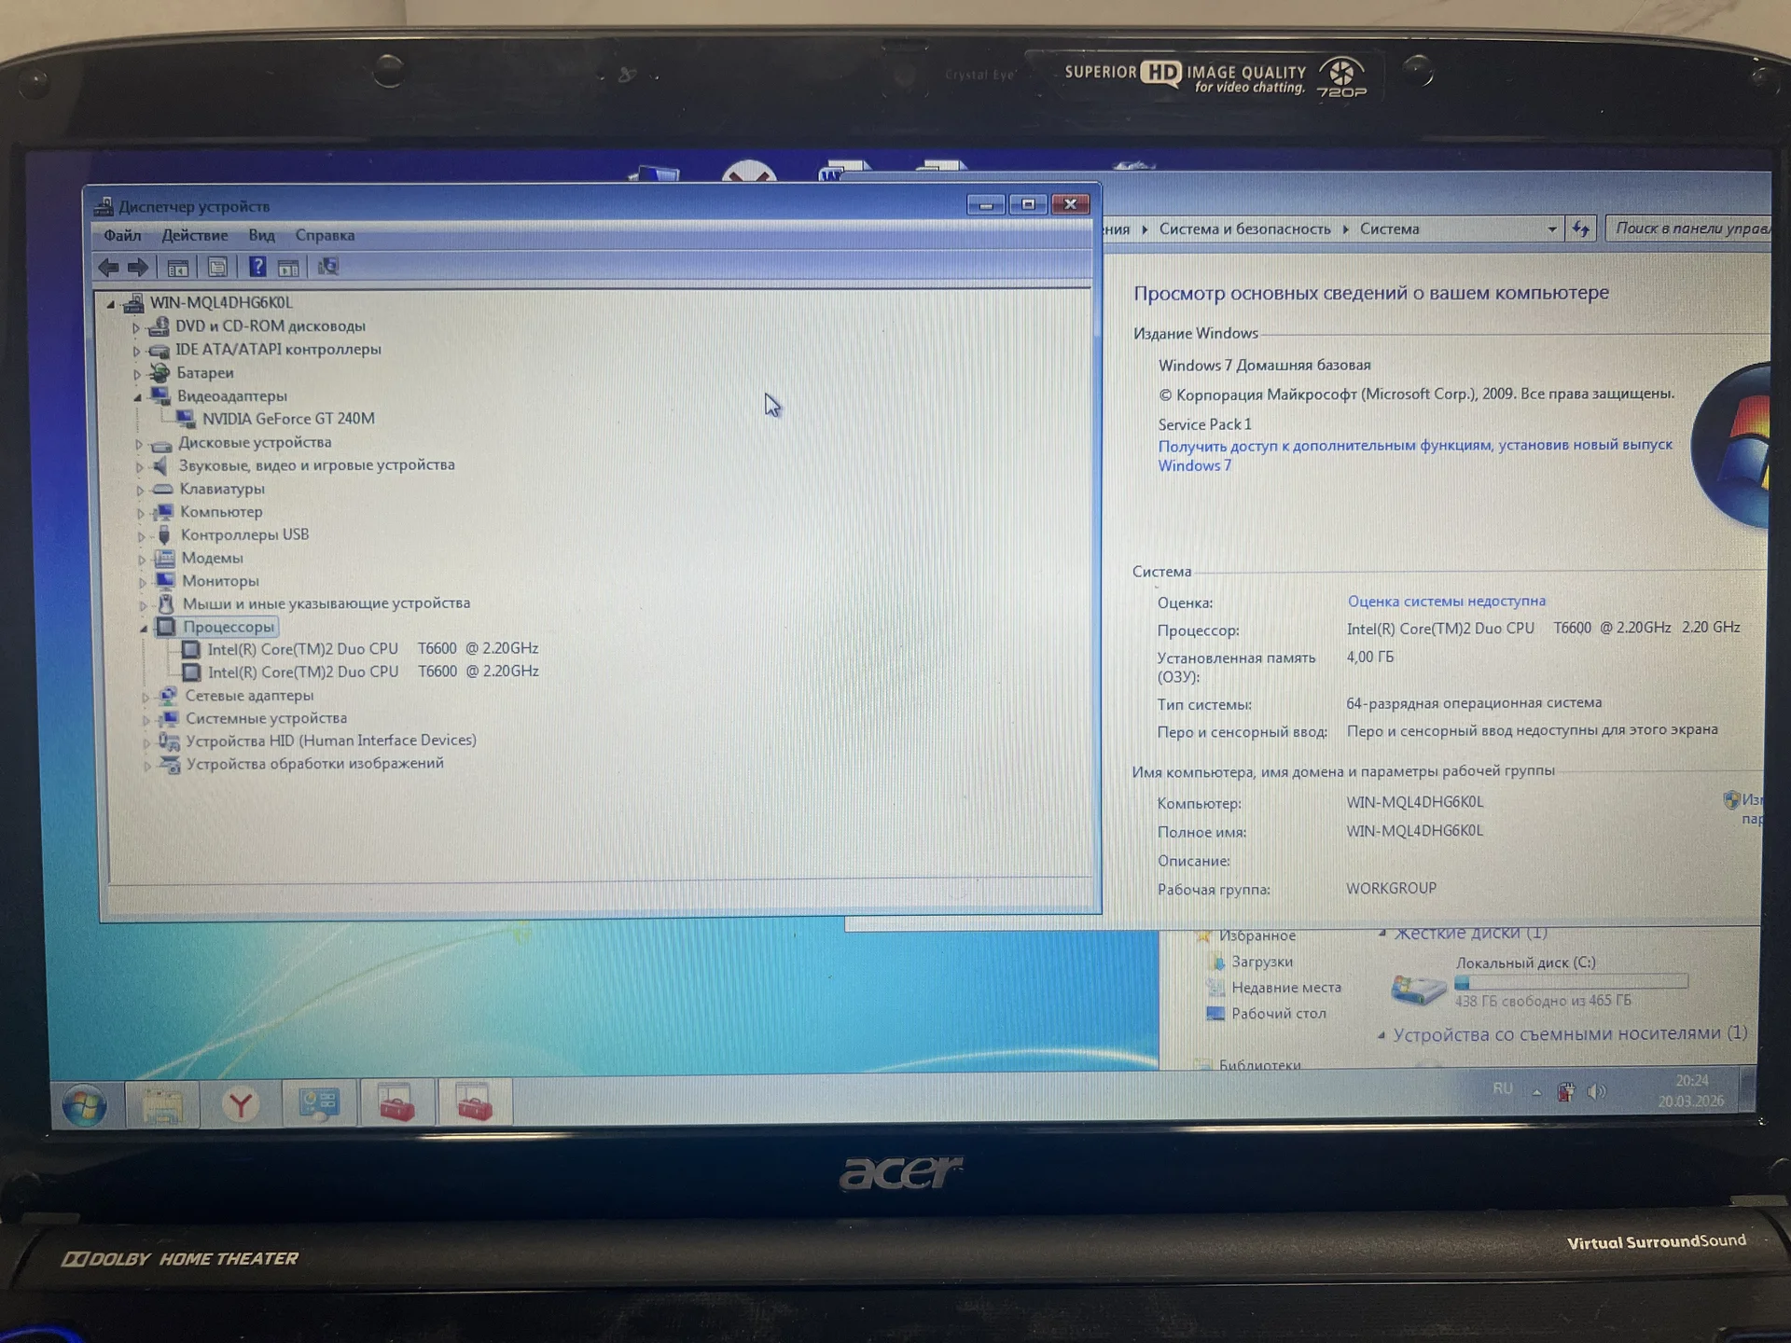This screenshot has width=1791, height=1343.
Task: Click the flagged security tray icon
Action: pos(1566,1092)
